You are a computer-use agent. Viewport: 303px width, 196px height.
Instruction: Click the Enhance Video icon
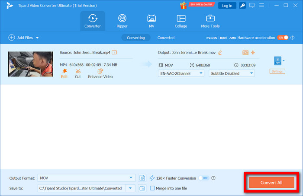pyautogui.click(x=100, y=71)
